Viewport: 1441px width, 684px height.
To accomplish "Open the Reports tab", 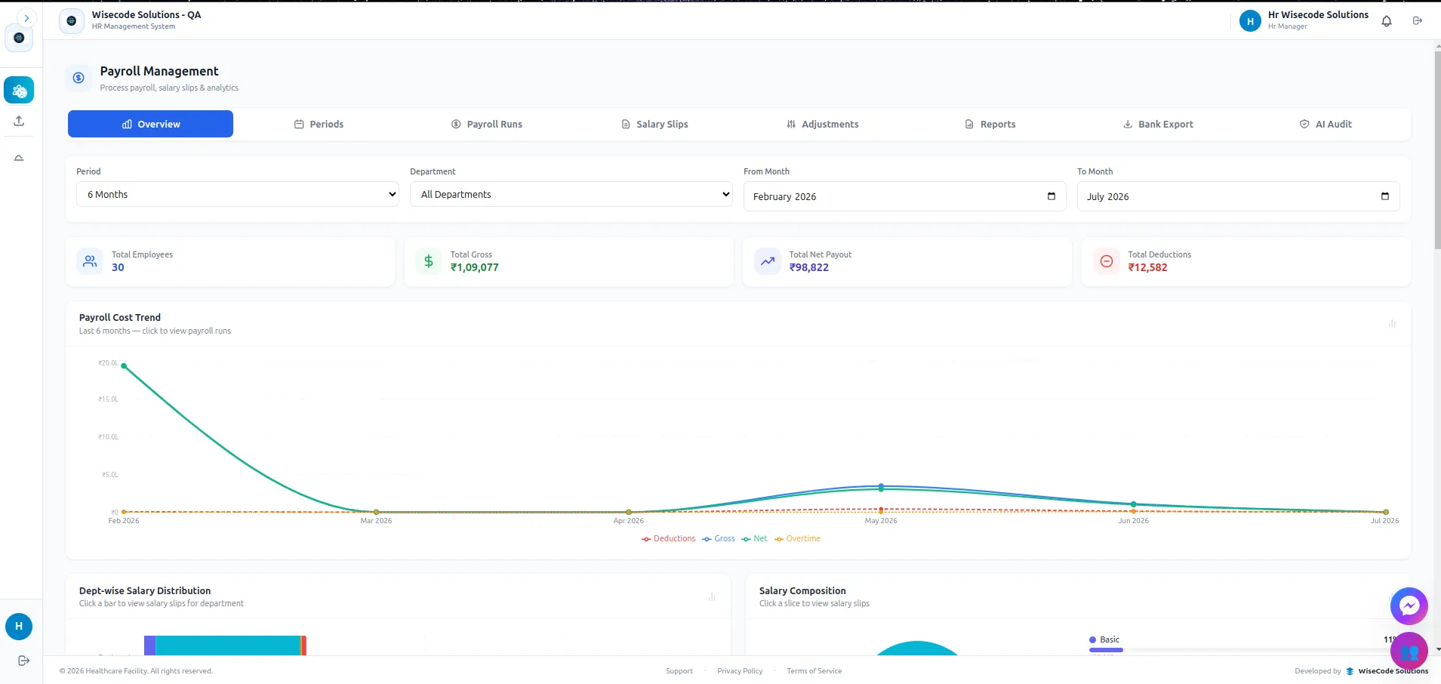I will tap(990, 124).
